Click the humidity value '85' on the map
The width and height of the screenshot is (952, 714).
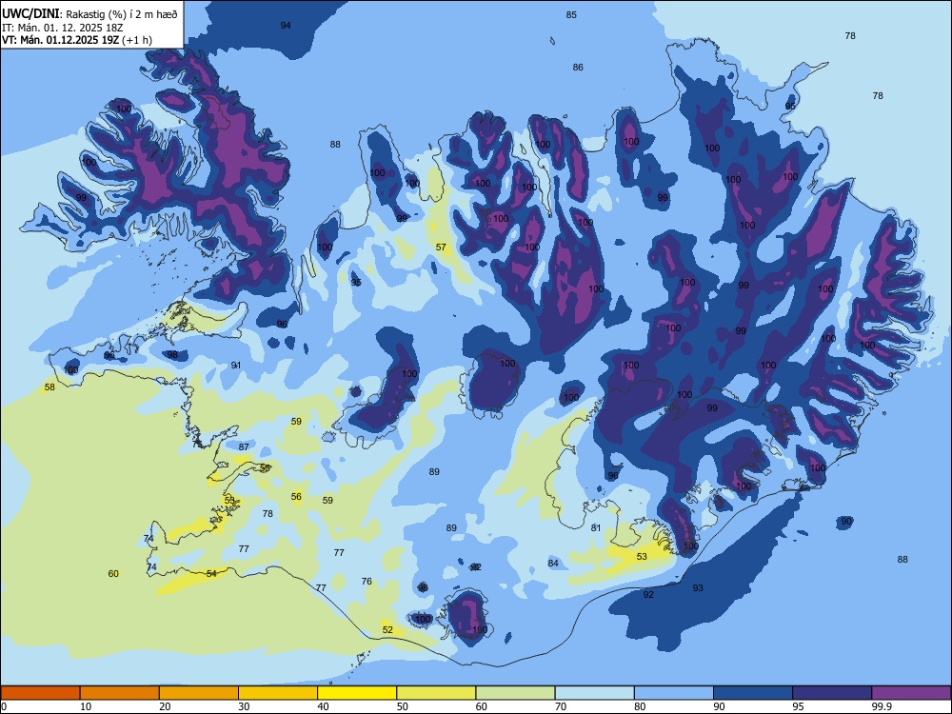(571, 14)
